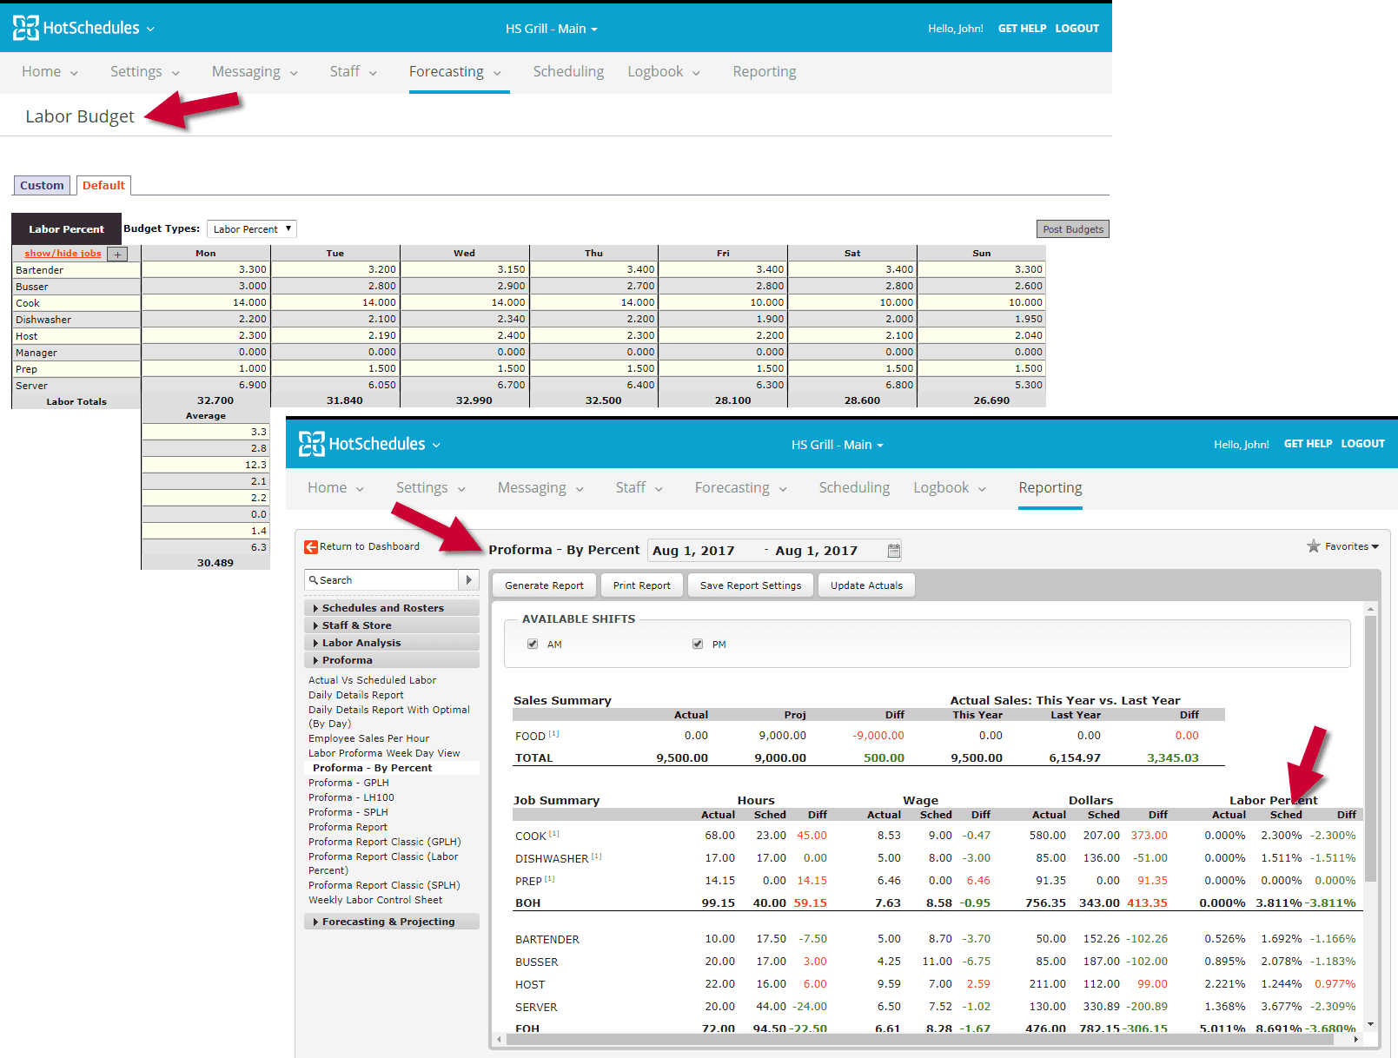This screenshot has height=1058, width=1398.
Task: Expand Forecasting & Projecting section
Action: click(391, 922)
